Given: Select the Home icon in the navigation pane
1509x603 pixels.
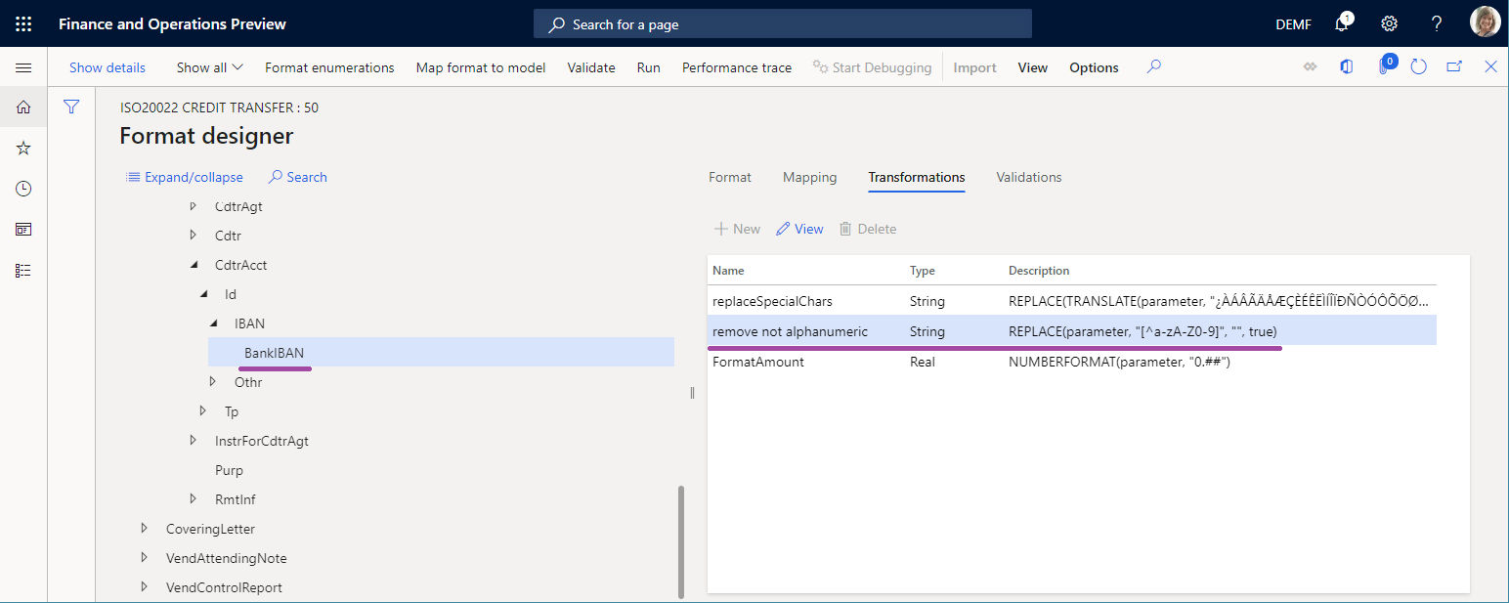Looking at the screenshot, I should tap(23, 108).
